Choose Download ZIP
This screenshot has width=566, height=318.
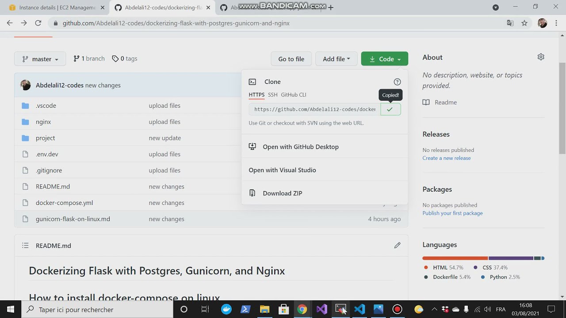pos(325,193)
